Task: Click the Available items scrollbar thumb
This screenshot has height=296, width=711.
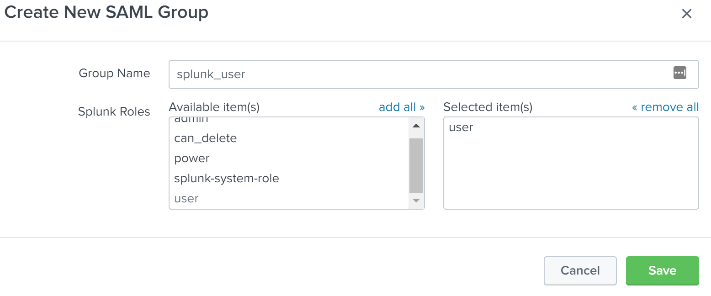Action: click(416, 164)
